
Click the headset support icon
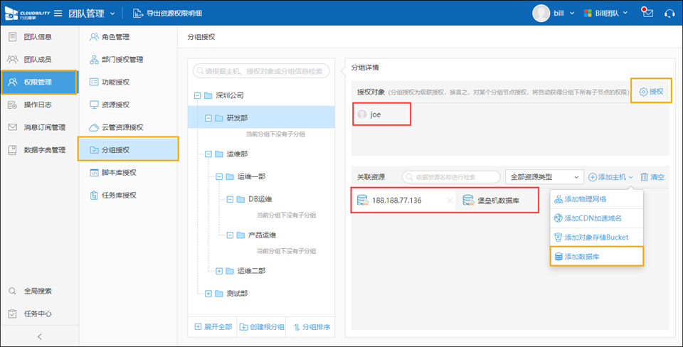(x=669, y=13)
